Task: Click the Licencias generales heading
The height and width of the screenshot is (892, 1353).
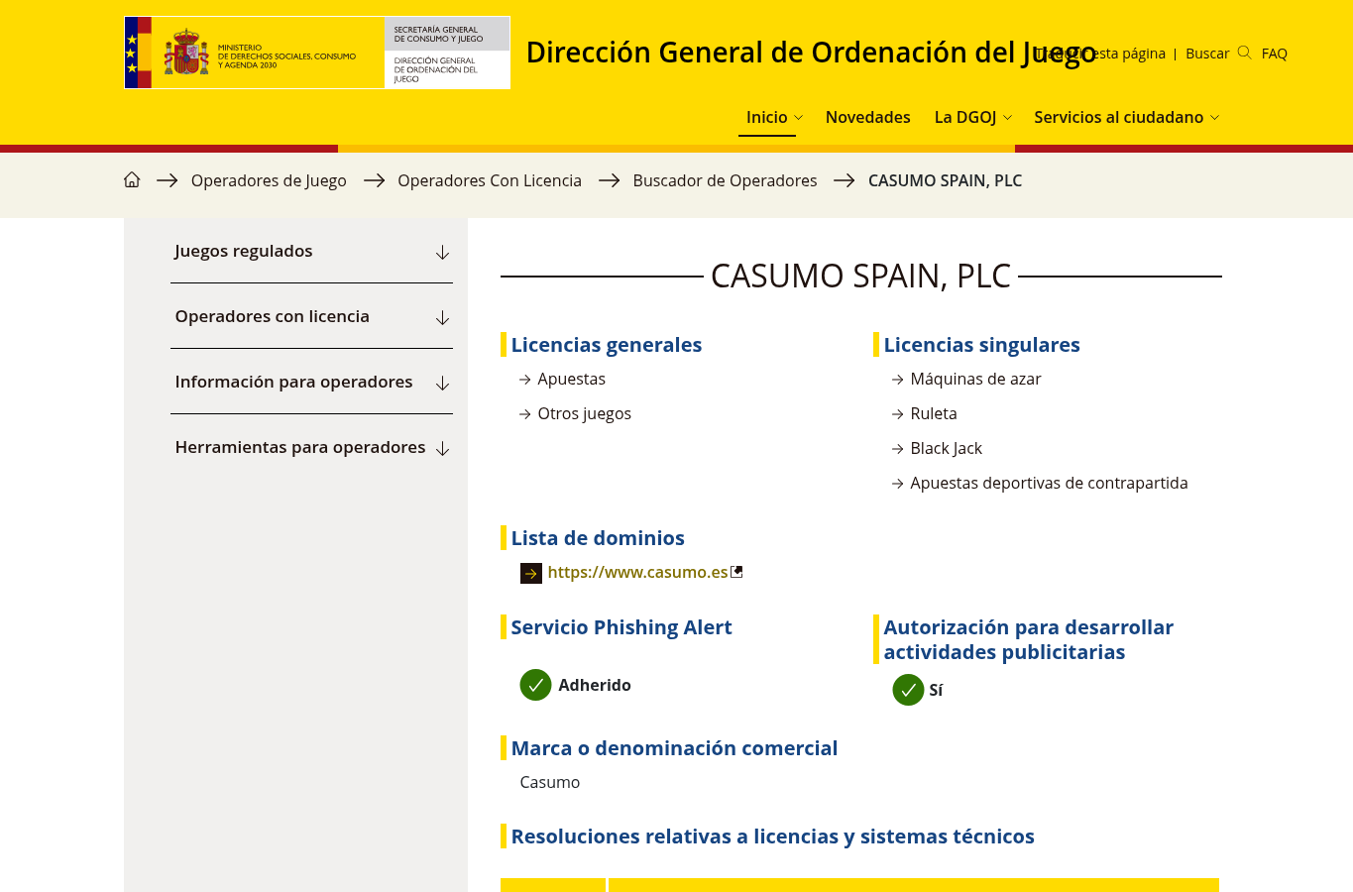Action: pos(607,345)
